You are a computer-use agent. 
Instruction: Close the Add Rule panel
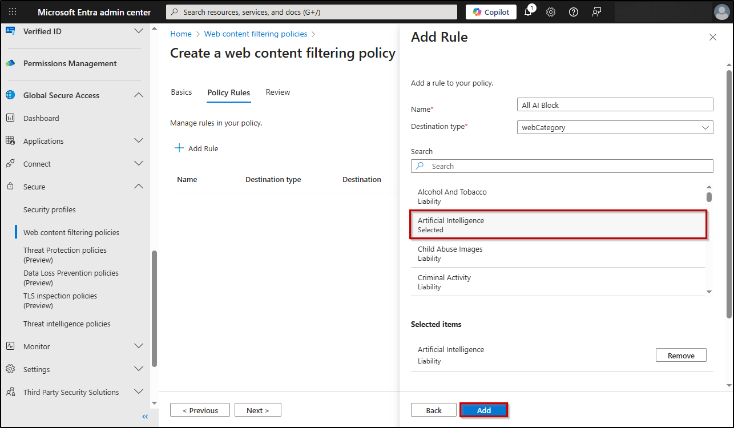[x=712, y=37]
